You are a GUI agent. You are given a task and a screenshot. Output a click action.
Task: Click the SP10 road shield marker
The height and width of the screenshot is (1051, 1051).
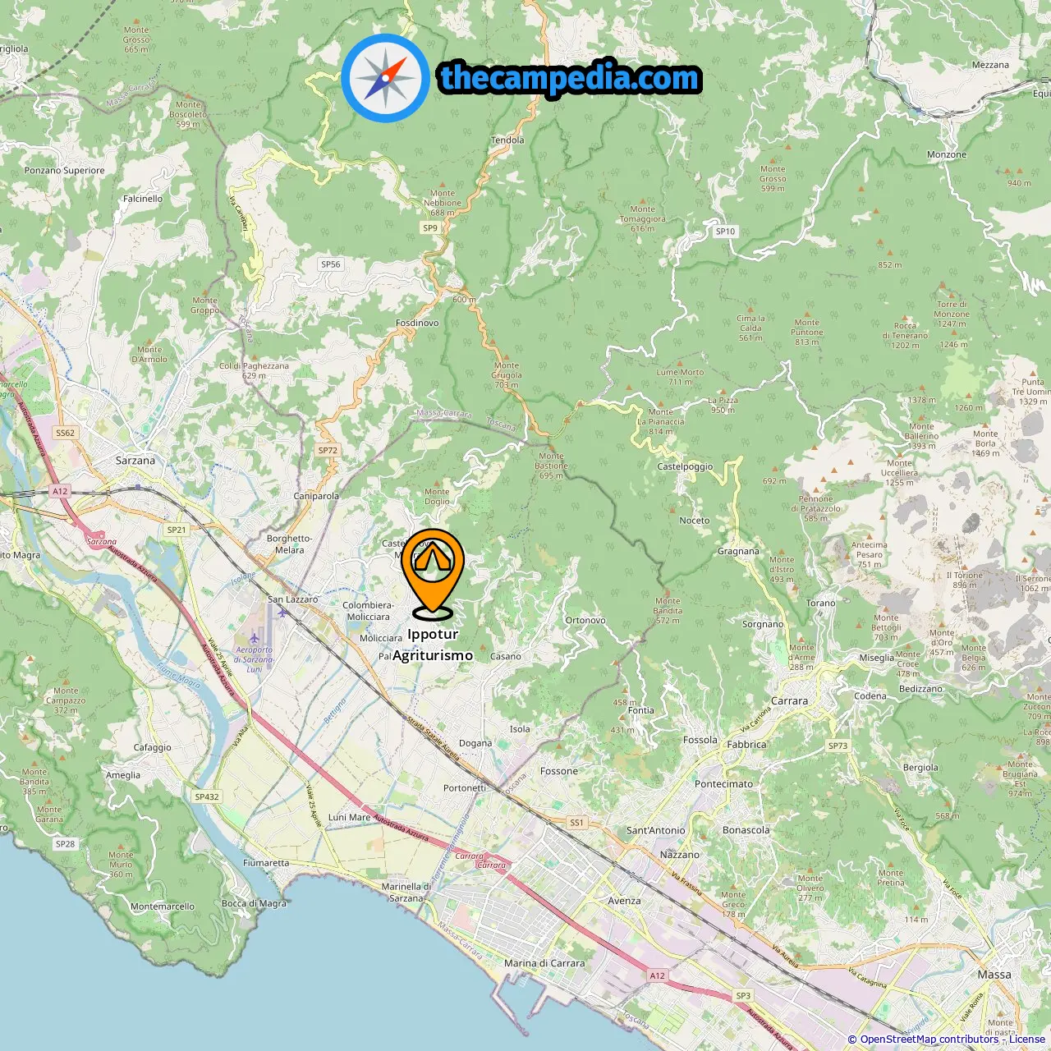pyautogui.click(x=725, y=232)
